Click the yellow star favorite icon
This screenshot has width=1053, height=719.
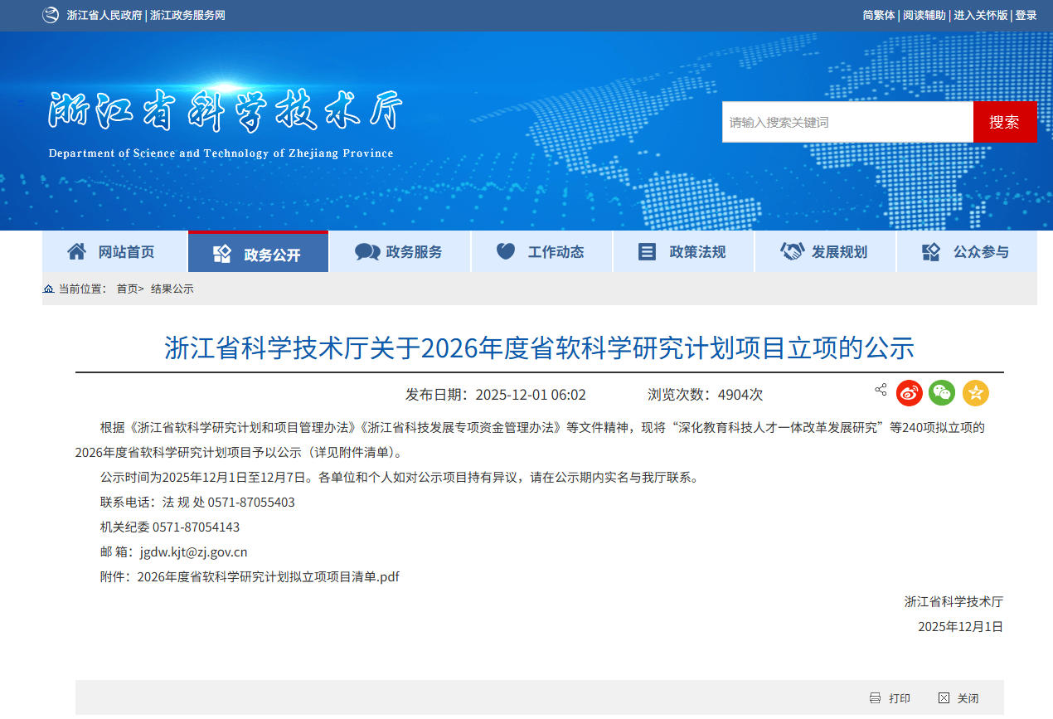[975, 393]
